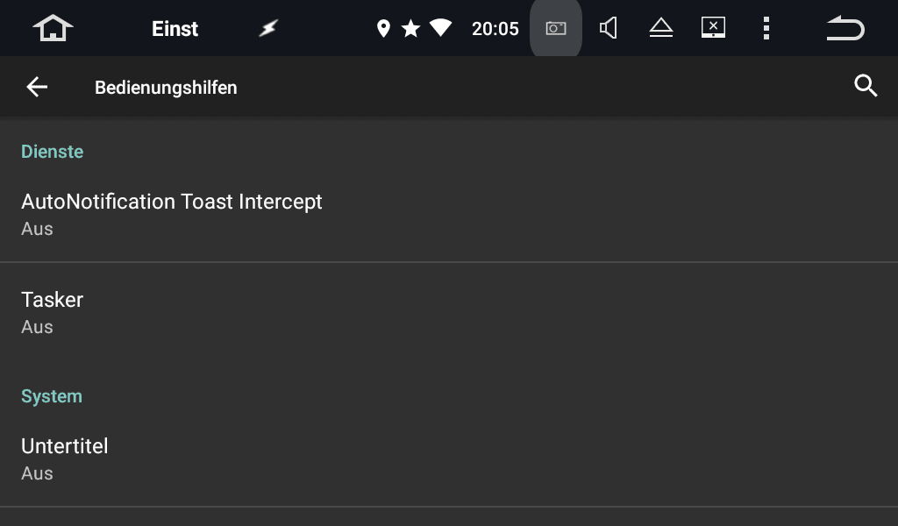Image resolution: width=898 pixels, height=526 pixels.
Task: Open the three-dot overflow menu
Action: pos(766,28)
